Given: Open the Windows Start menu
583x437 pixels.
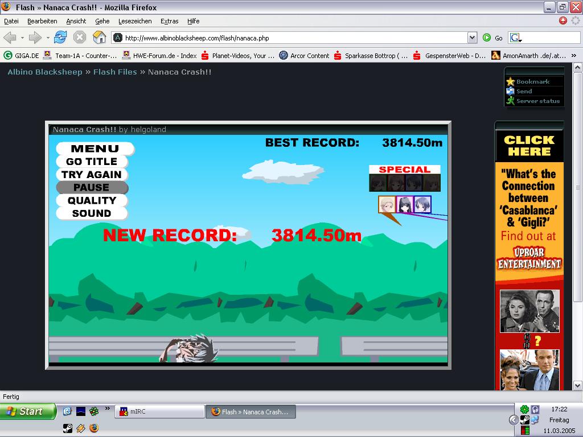Looking at the screenshot, I should tap(27, 411).
